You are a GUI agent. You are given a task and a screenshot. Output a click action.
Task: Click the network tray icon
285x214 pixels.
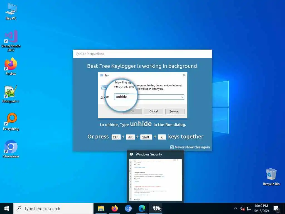point(249,208)
